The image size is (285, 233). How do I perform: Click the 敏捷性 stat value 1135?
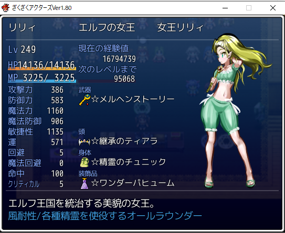[x=55, y=131]
